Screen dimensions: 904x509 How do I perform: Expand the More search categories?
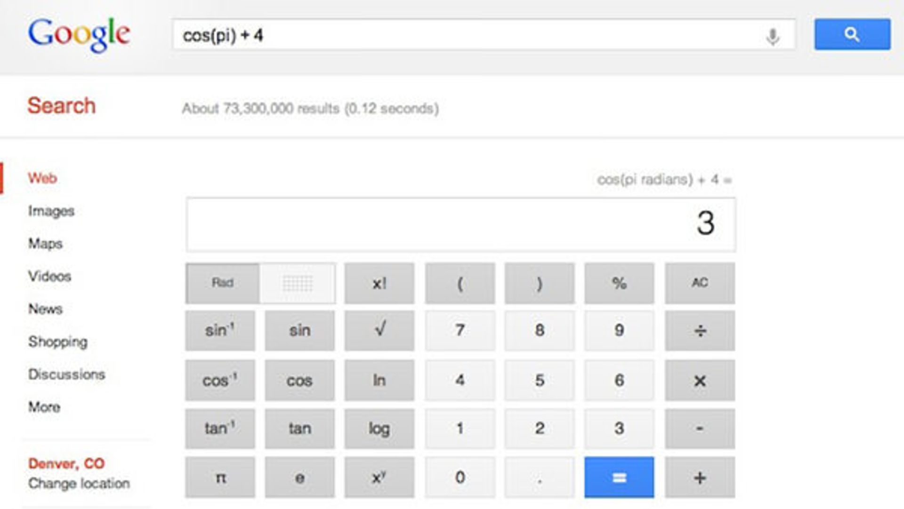click(44, 407)
